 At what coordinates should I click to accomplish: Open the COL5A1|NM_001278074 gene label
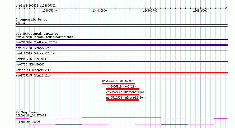(x=31, y=115)
